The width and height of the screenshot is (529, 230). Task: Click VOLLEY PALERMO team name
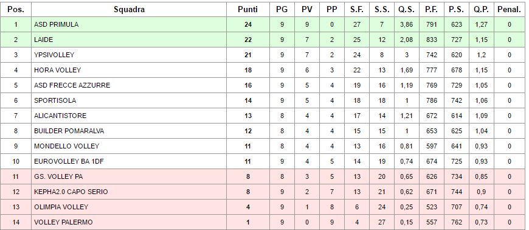tap(63, 222)
